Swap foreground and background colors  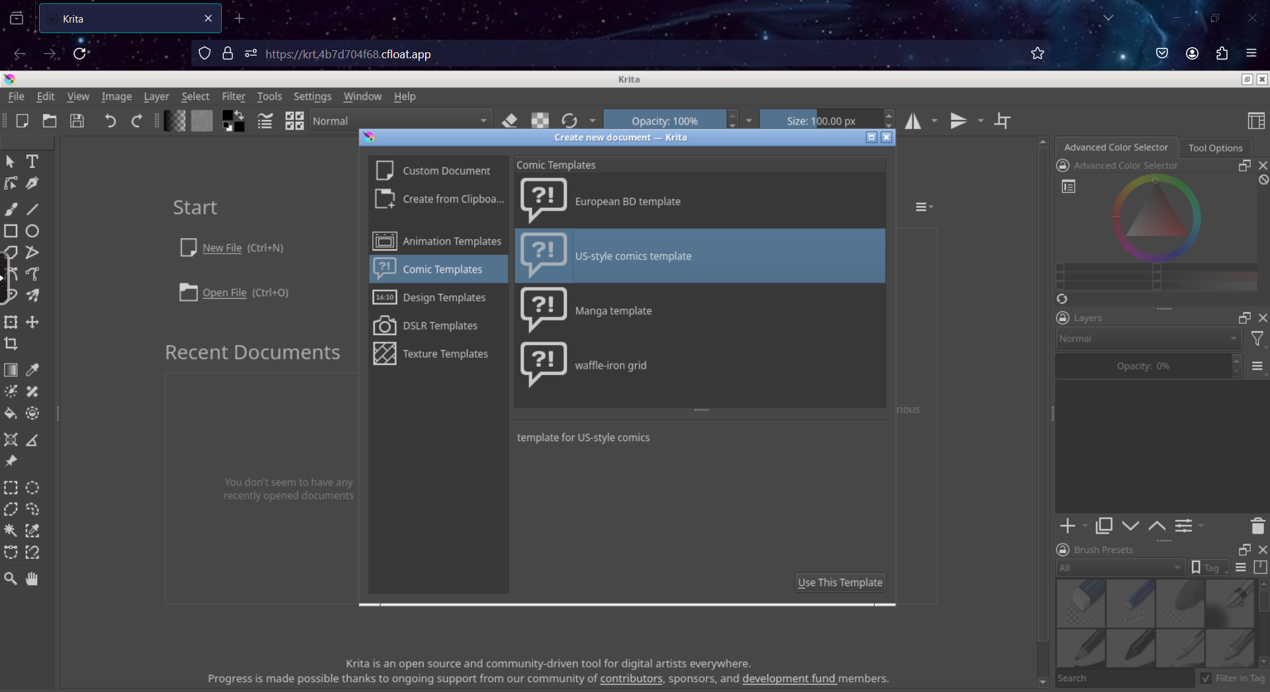pyautogui.click(x=240, y=115)
